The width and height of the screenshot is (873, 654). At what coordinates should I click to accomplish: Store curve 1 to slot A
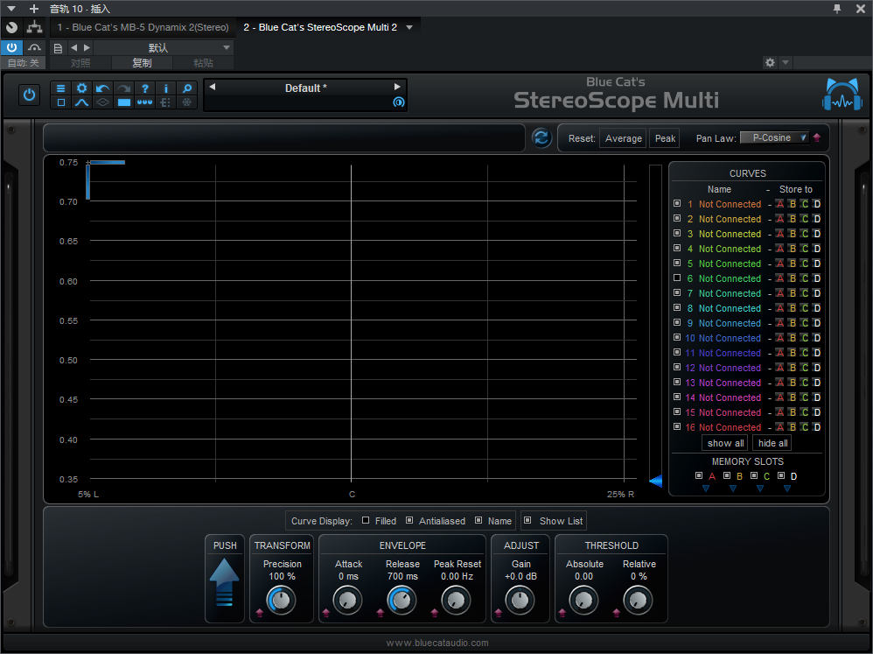780,204
